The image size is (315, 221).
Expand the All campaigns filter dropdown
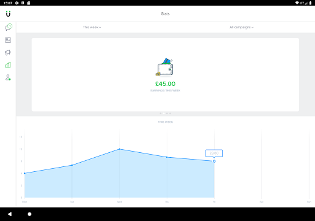pyautogui.click(x=241, y=27)
